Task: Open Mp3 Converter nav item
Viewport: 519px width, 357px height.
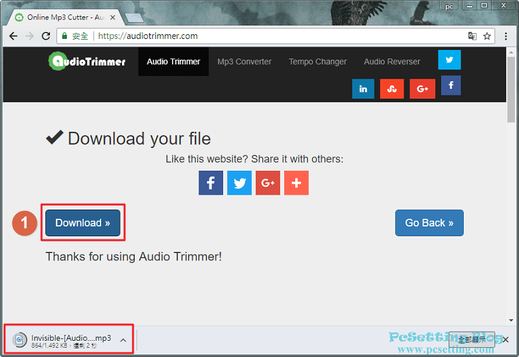Action: pyautogui.click(x=245, y=62)
